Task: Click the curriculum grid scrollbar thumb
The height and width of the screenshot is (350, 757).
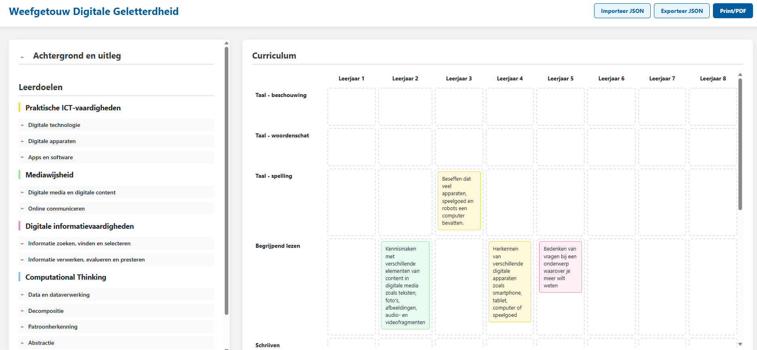Action: [740, 144]
